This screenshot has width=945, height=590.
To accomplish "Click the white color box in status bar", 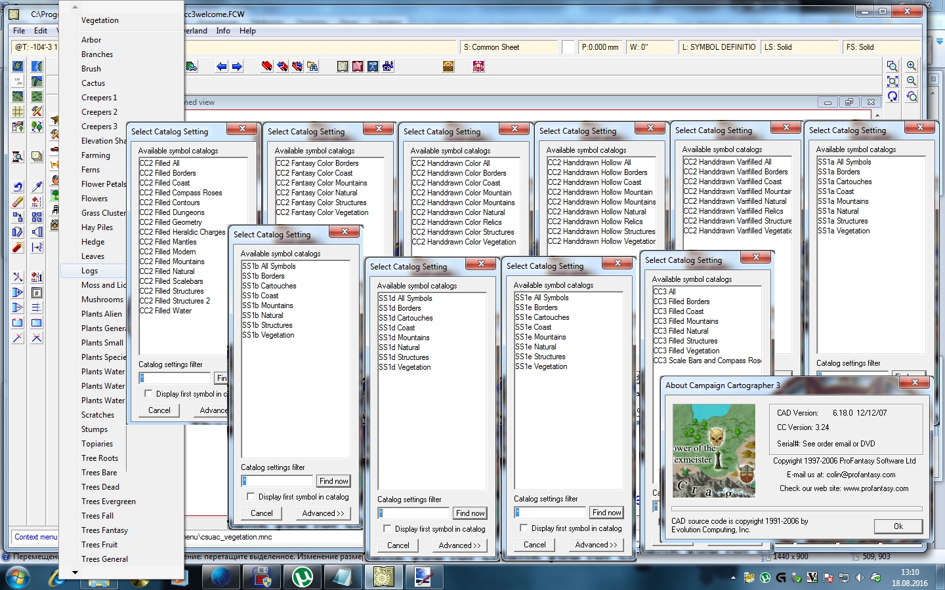I will pos(568,47).
